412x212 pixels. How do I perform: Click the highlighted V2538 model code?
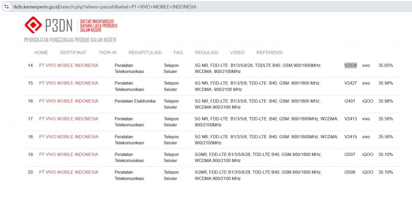pos(350,65)
